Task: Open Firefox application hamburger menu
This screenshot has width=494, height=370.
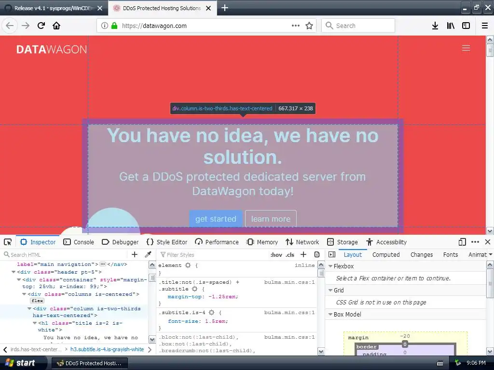Action: click(x=485, y=26)
